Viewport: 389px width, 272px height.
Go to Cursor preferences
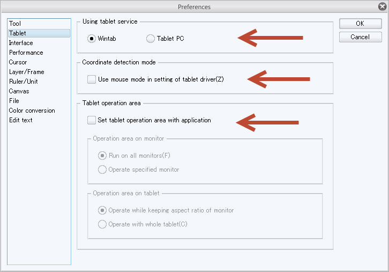pyautogui.click(x=18, y=62)
